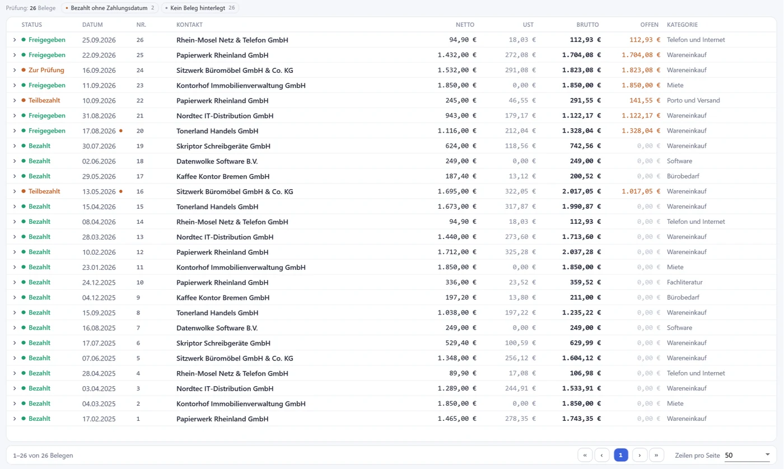Go to next page arrow
784x469 pixels.
point(640,455)
